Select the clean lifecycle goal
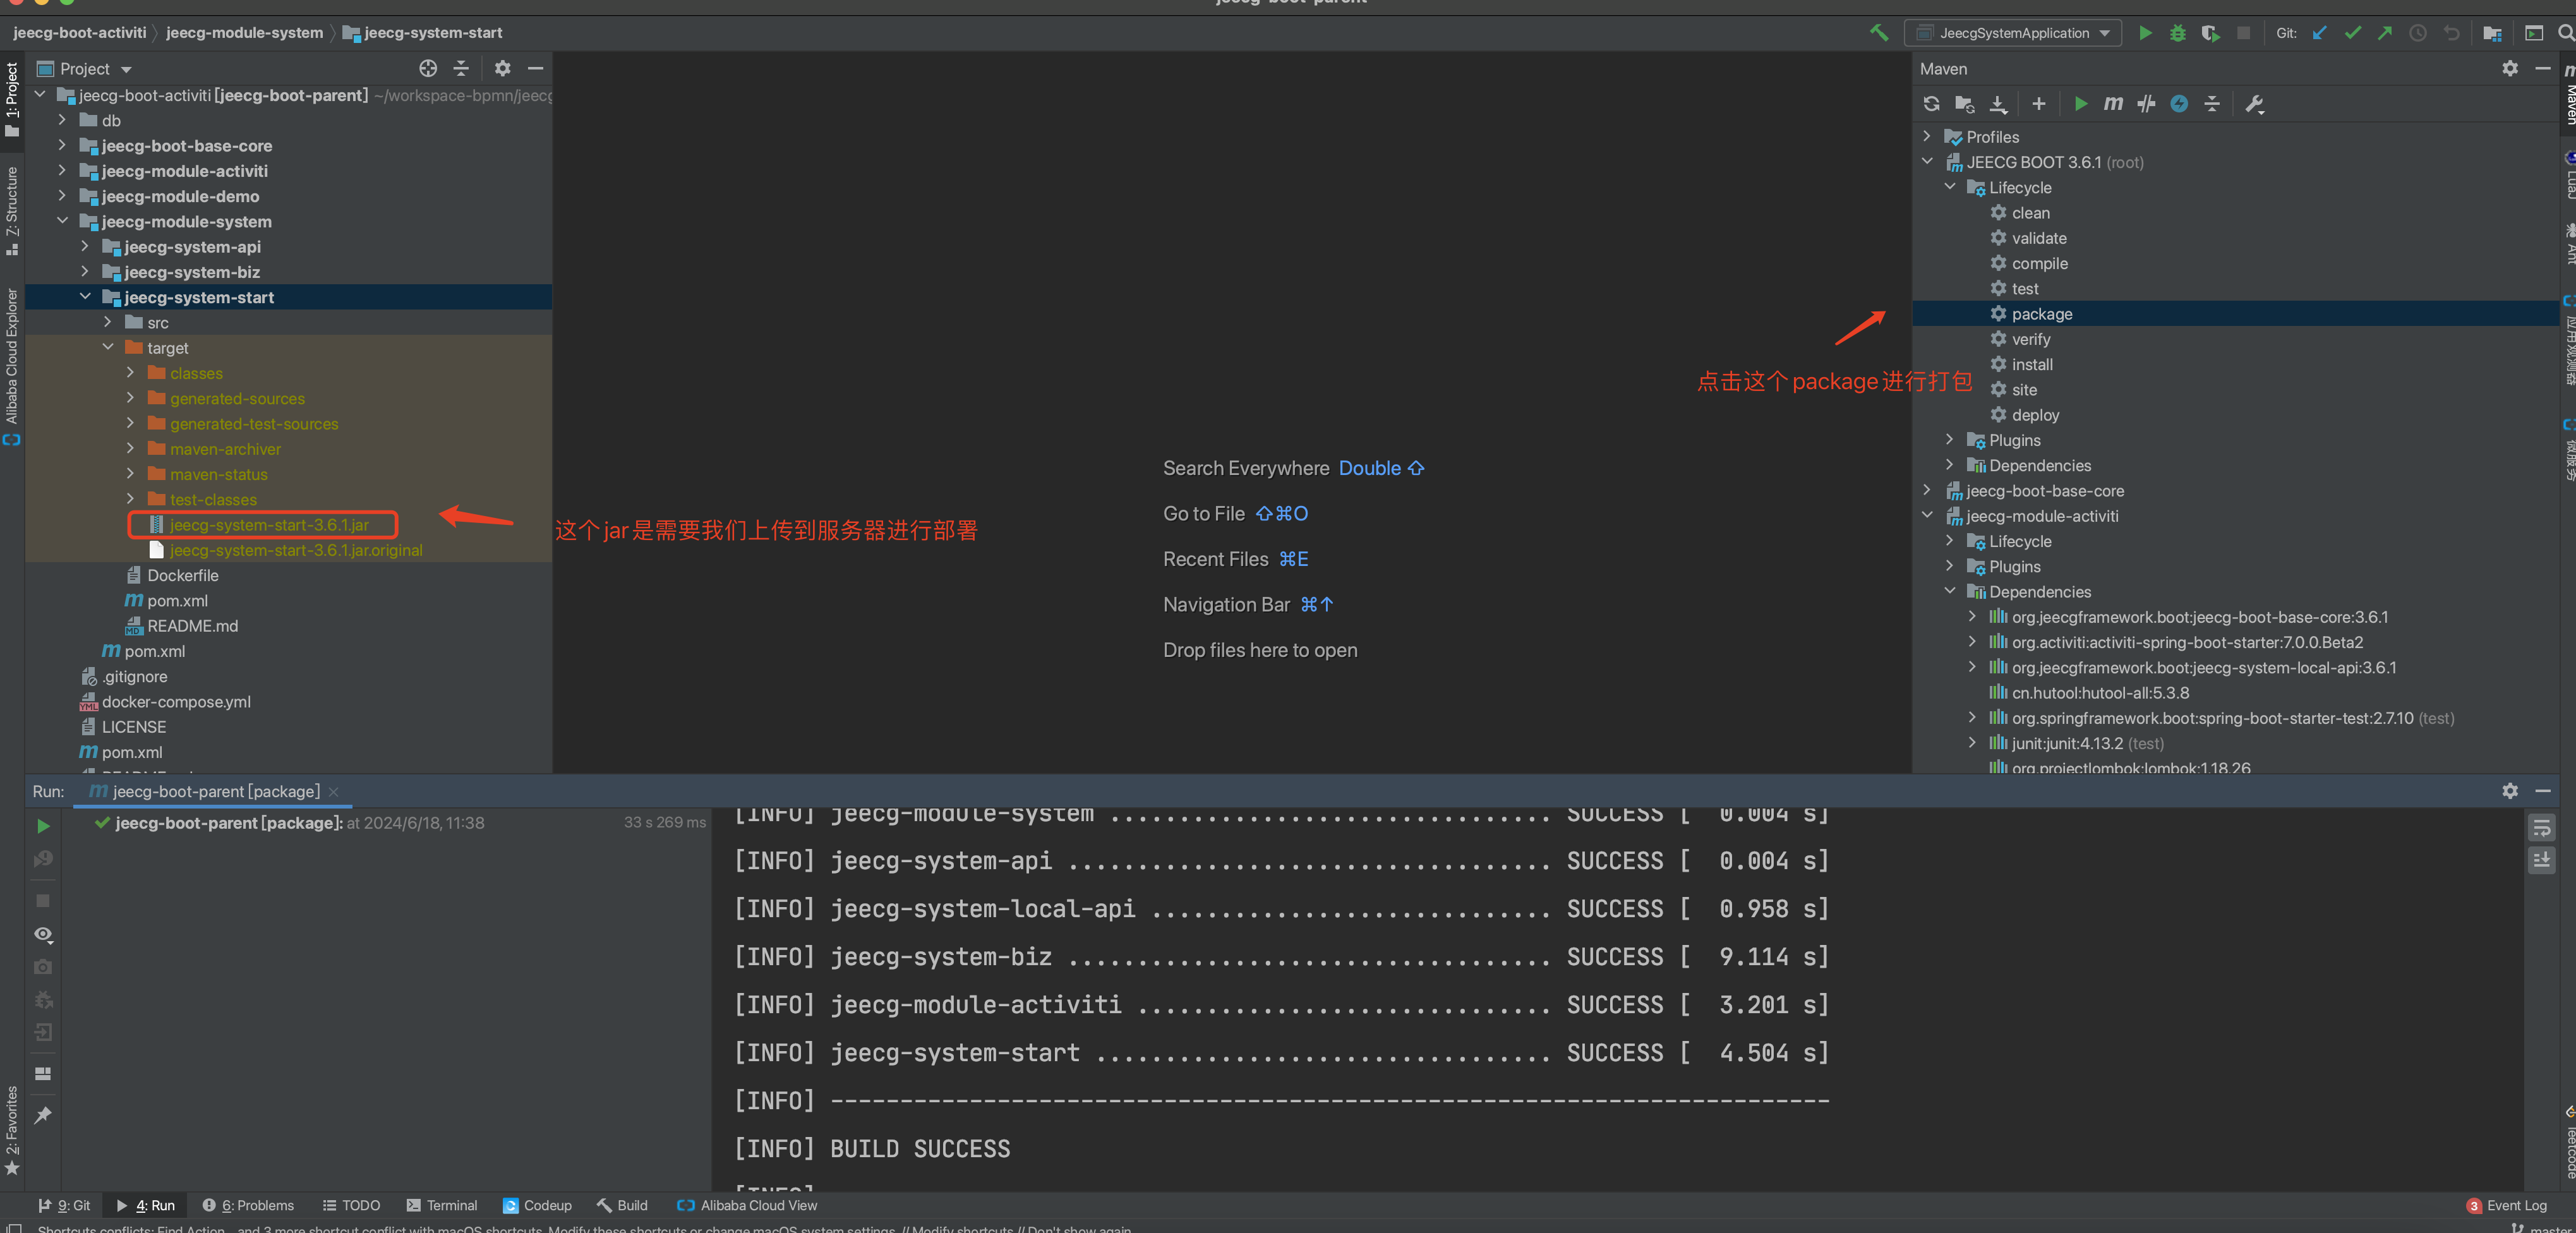This screenshot has height=1233, width=2576. (x=2030, y=212)
